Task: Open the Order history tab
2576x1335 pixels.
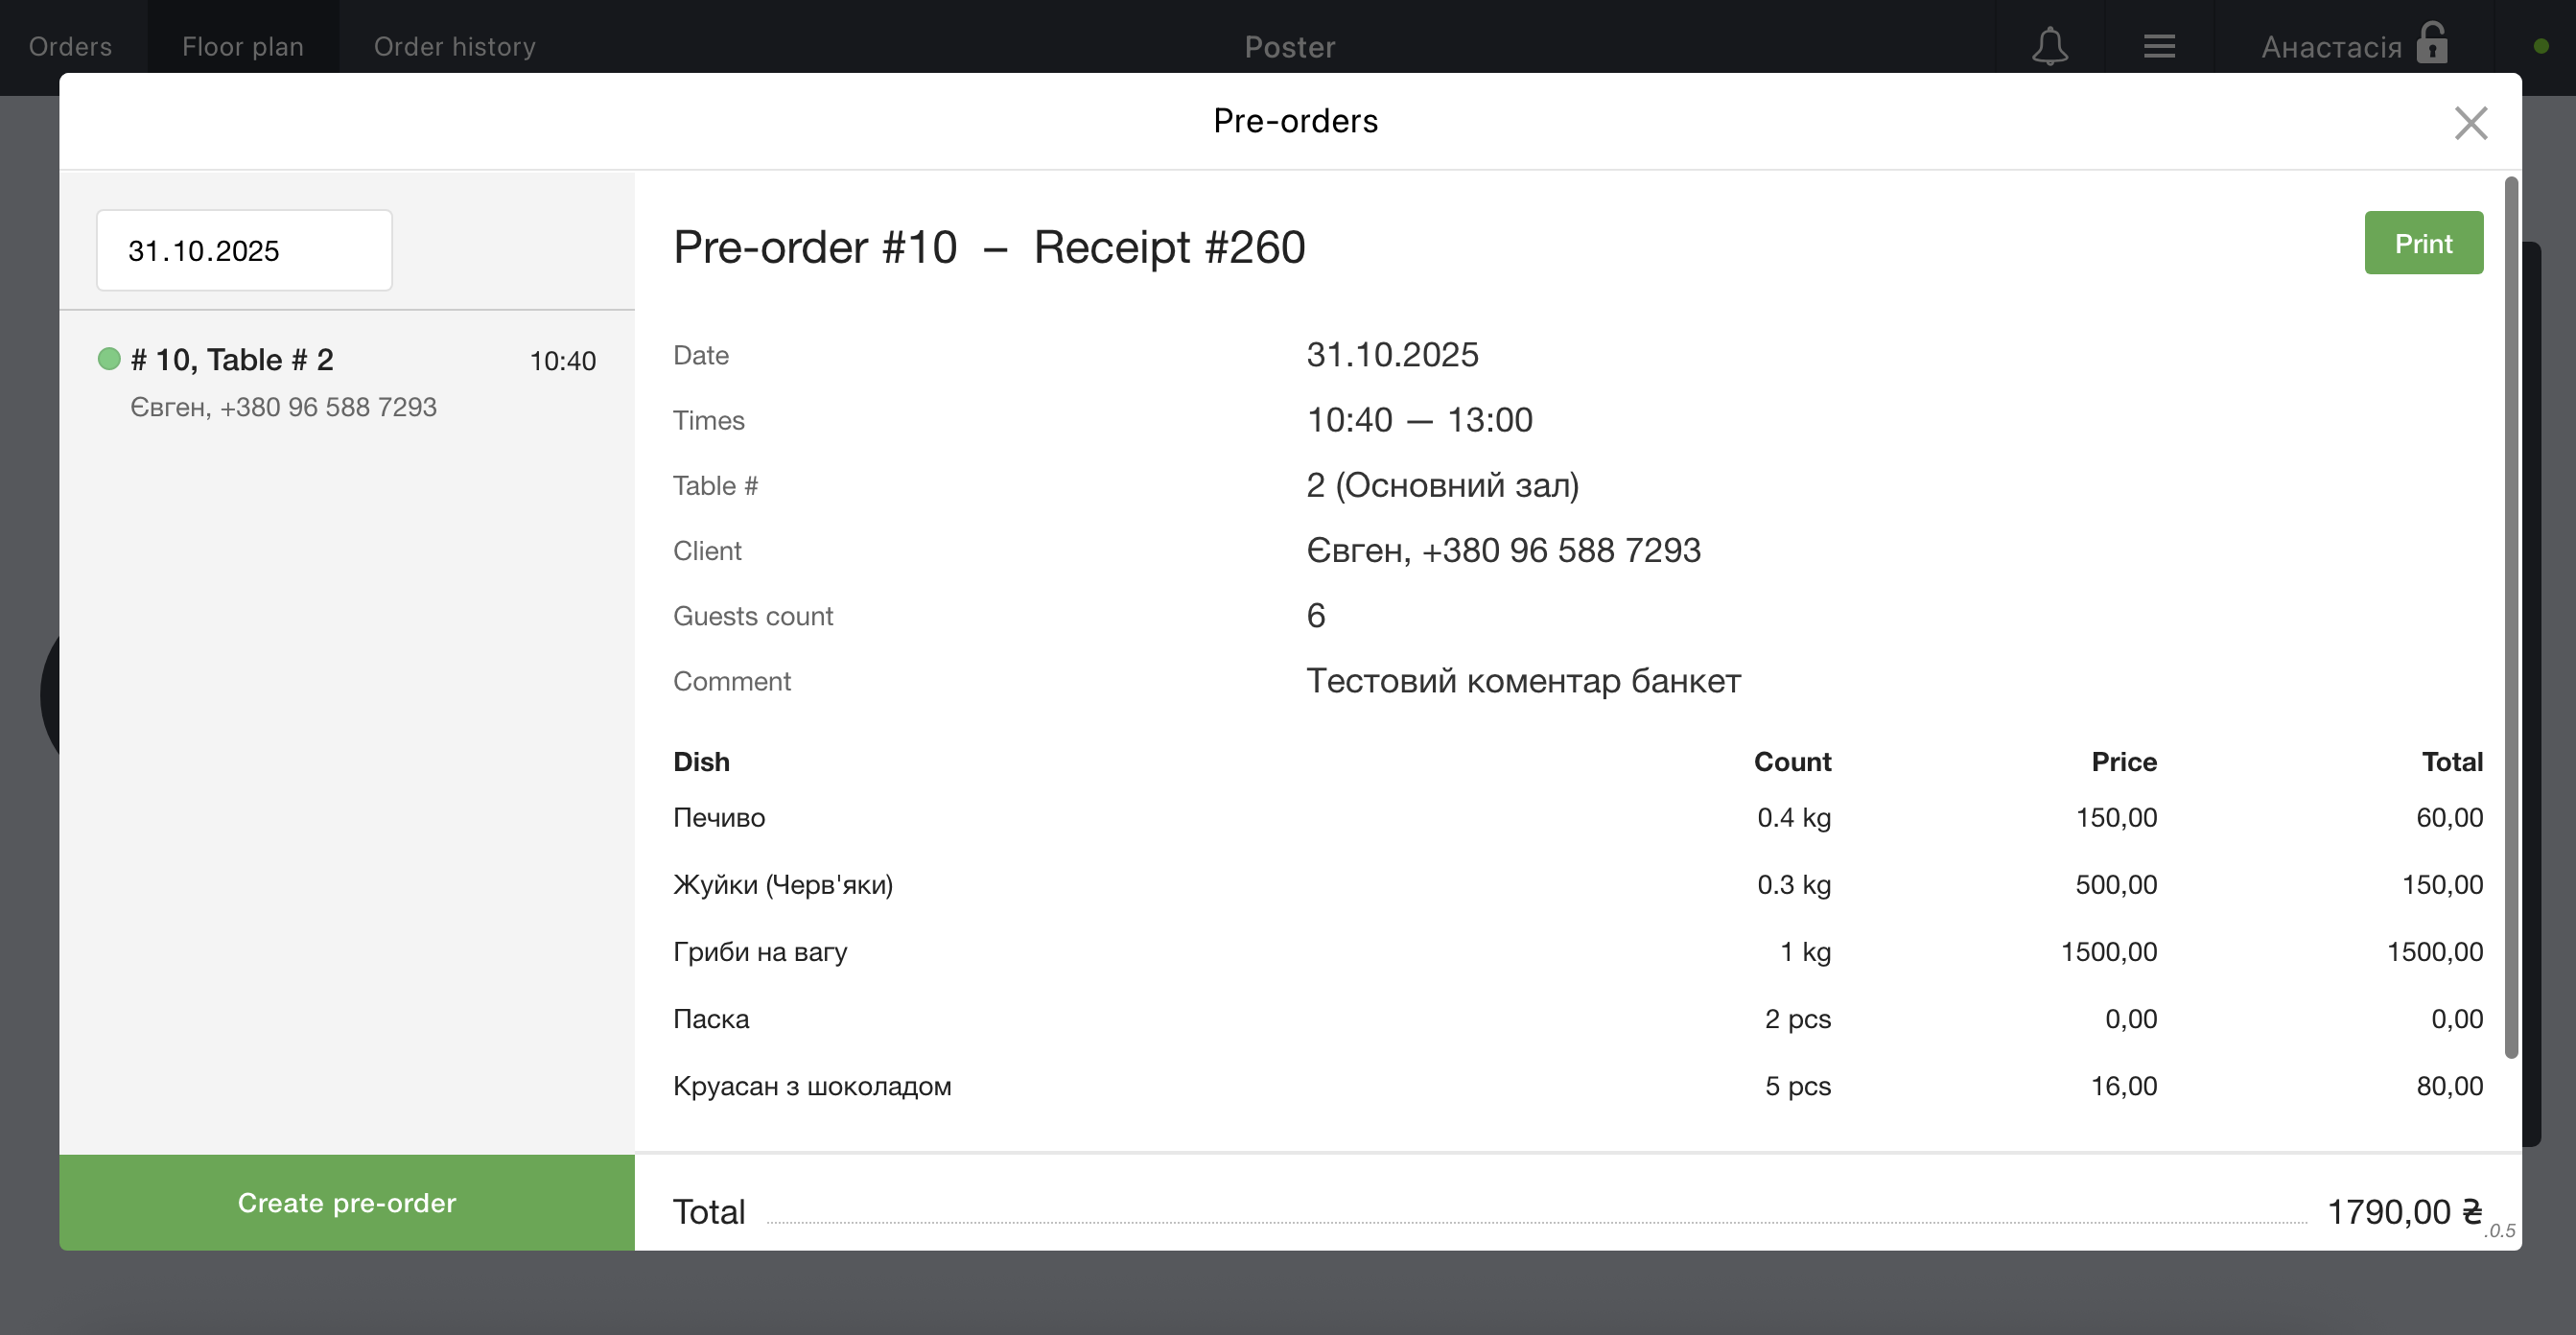Action: coord(455,46)
